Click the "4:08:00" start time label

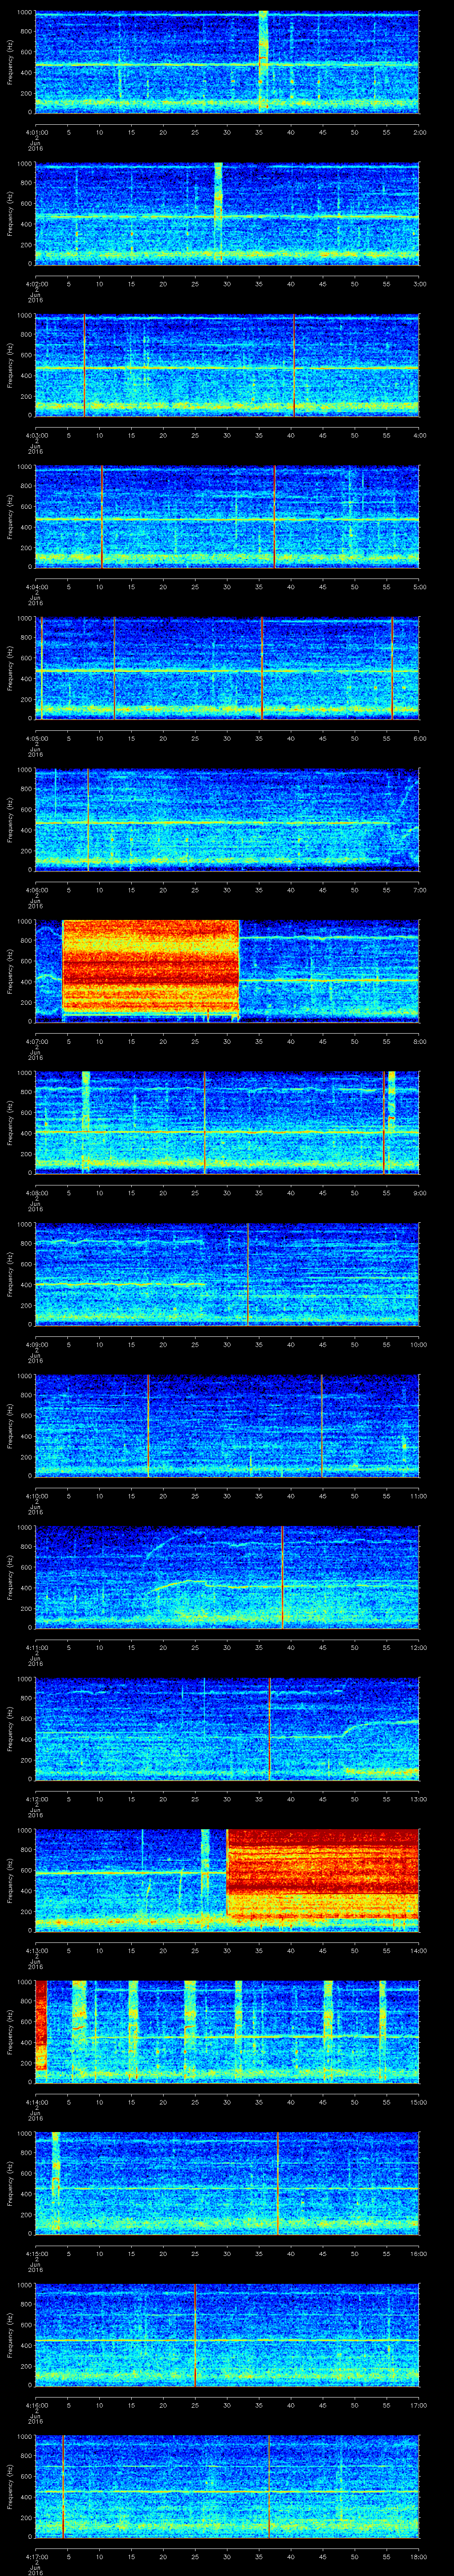tap(36, 1192)
